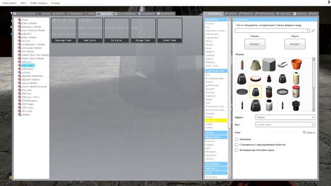The width and height of the screenshot is (331, 186).
Task: Click the tool list scrollbar up arrow
Action: click(x=230, y=19)
